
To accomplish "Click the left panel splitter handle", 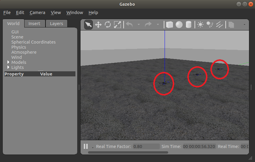I will (x=79, y=87).
